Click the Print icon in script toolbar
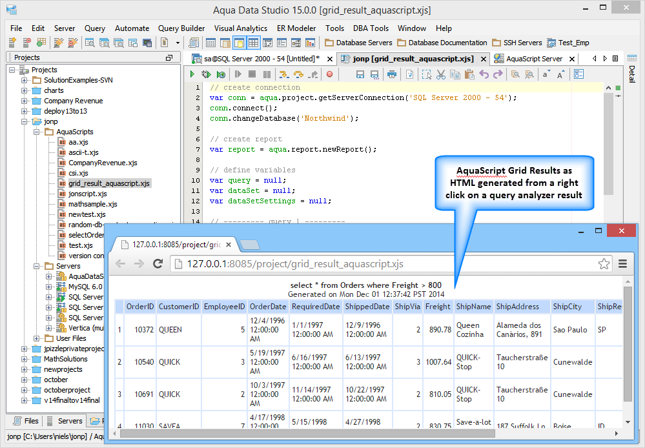The image size is (645, 448). (x=392, y=74)
